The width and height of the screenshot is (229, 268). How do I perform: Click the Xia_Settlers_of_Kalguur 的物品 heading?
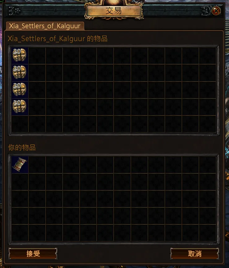[x=58, y=39]
